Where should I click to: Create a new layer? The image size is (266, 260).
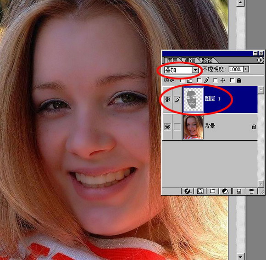point(238,191)
